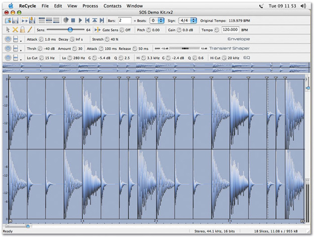Image resolution: width=314 pixels, height=237 pixels.
Task: Click the phone icon in menu bar
Action: [261, 6]
